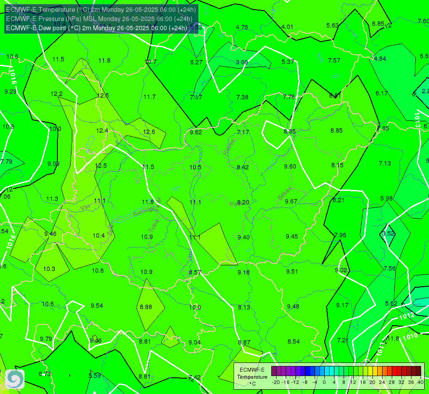Select the ECMWF-E Dew point 2m layer label

point(96,28)
